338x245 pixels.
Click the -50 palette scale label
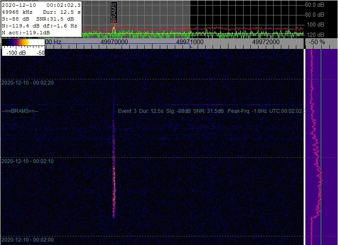click(40, 53)
